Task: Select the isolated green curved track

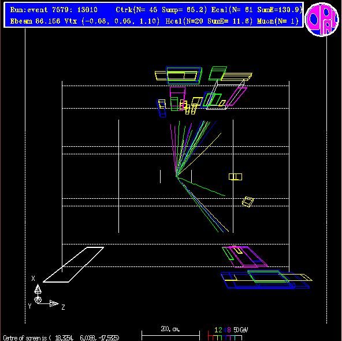Action: tap(202, 187)
